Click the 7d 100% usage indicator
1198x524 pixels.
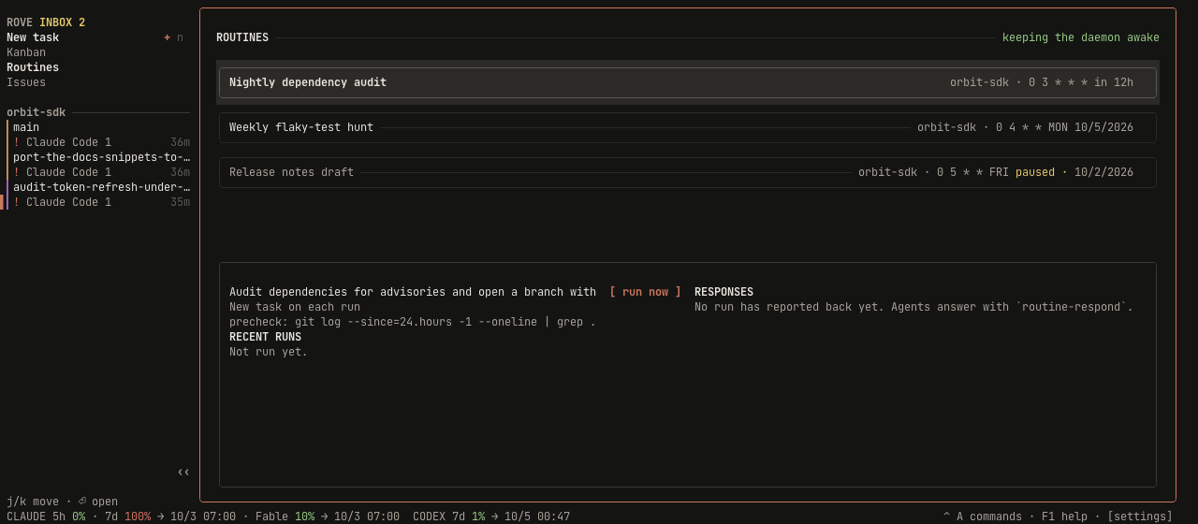point(127,517)
